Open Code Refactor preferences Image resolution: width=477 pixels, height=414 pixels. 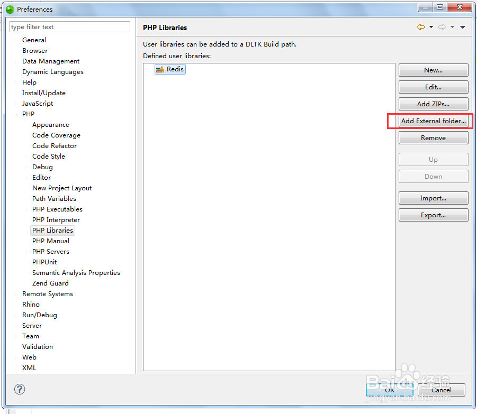55,146
